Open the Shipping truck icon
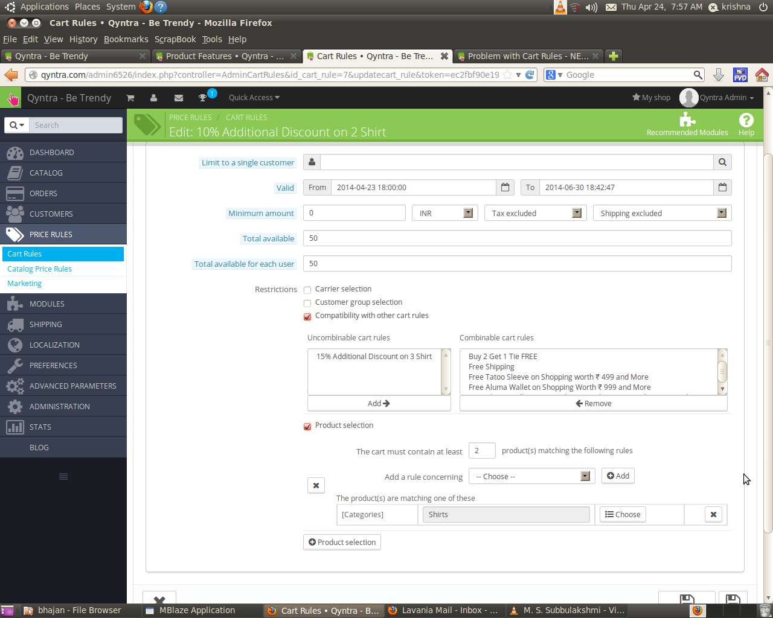Screen dimensions: 773x618 (14, 325)
